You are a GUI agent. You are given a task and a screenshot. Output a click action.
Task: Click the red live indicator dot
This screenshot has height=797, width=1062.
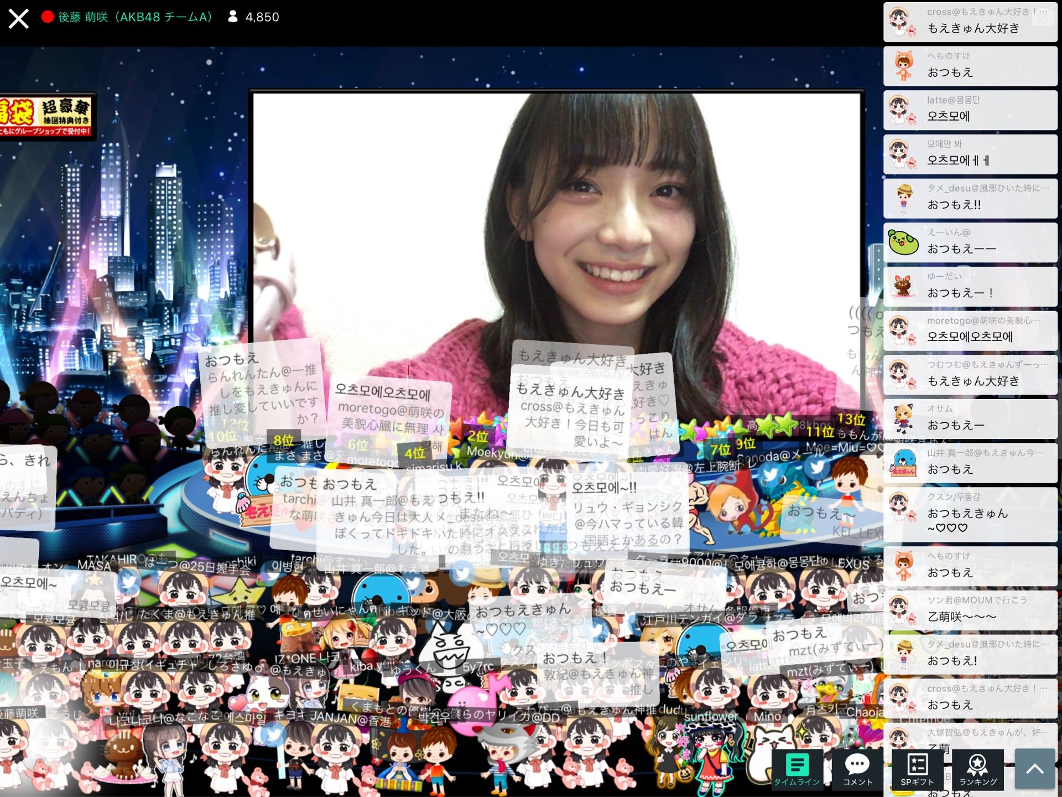[48, 17]
